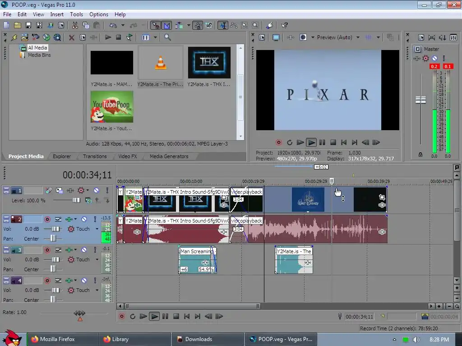Adjust the Level slider on video track 1
The height and width of the screenshot is (346, 462).
[76, 200]
